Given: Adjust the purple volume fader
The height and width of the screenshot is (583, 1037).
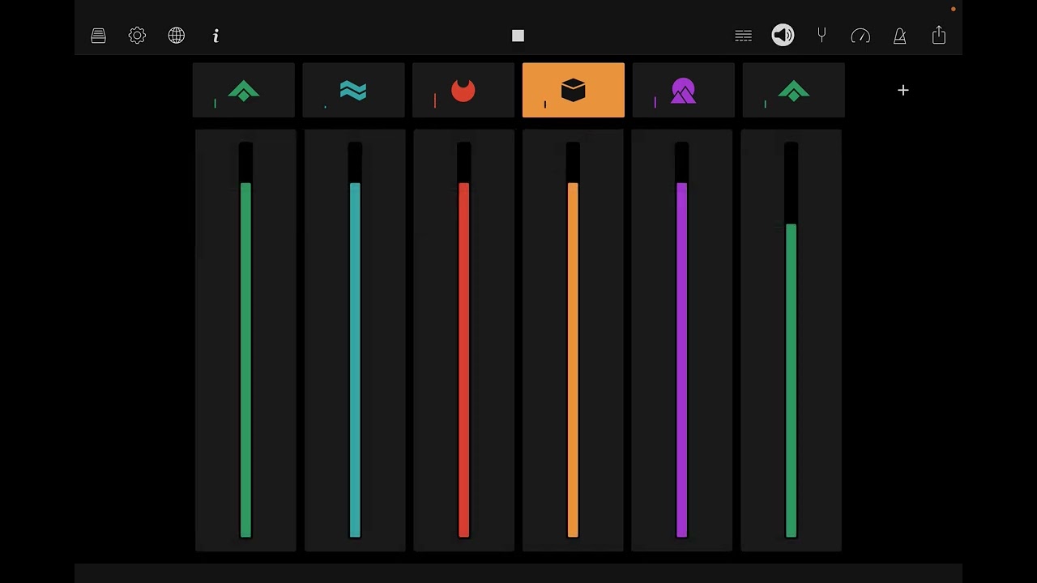Looking at the screenshot, I should (x=681, y=340).
